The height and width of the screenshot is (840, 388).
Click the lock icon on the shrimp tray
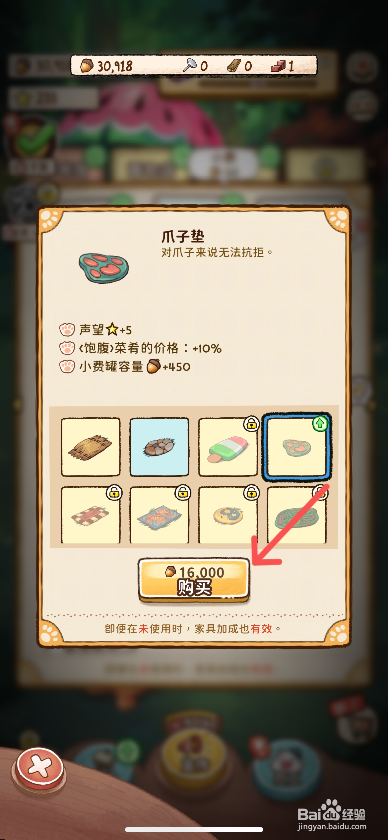point(183,493)
